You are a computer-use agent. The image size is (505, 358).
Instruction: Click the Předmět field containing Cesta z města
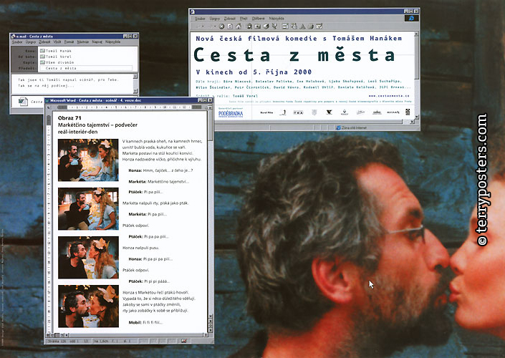pos(86,68)
